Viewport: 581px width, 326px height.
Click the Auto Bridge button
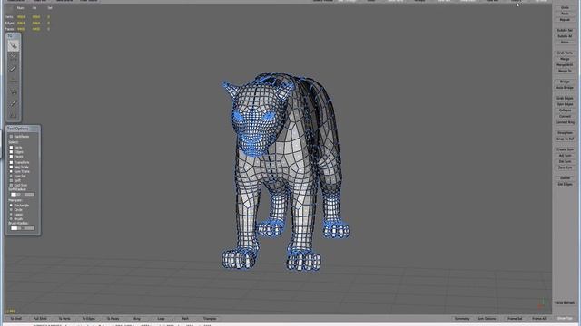click(x=565, y=88)
